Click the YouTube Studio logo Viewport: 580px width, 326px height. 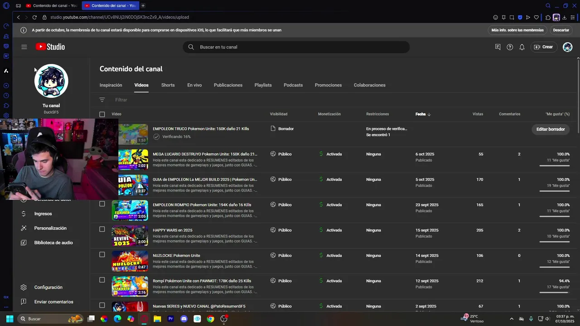click(50, 47)
